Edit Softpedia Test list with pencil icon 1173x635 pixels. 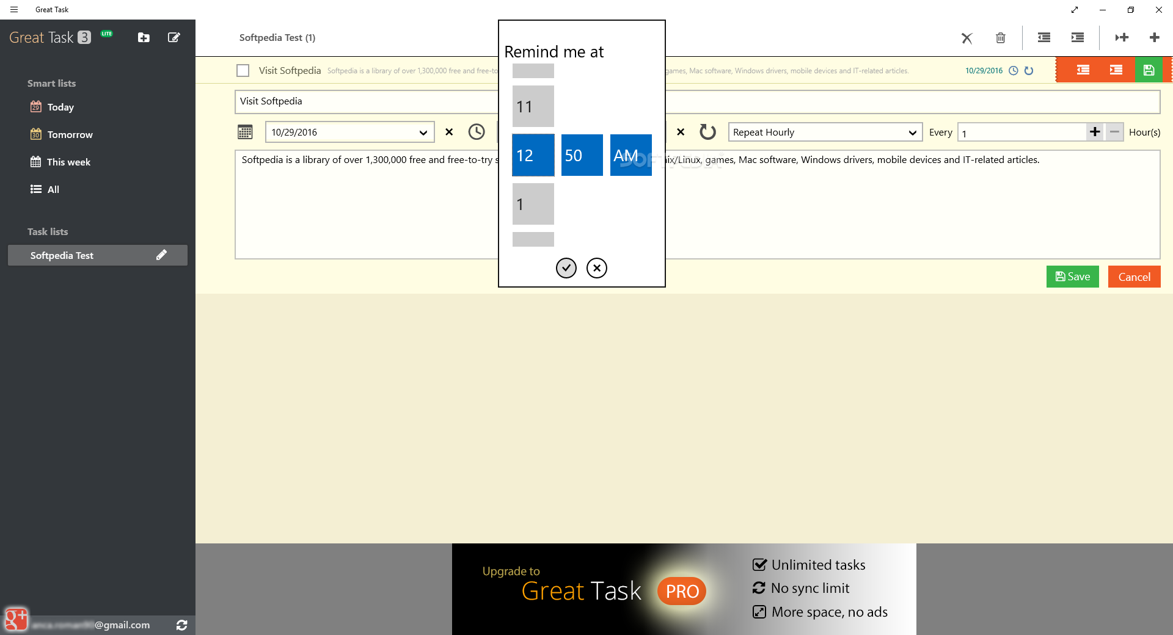point(161,255)
